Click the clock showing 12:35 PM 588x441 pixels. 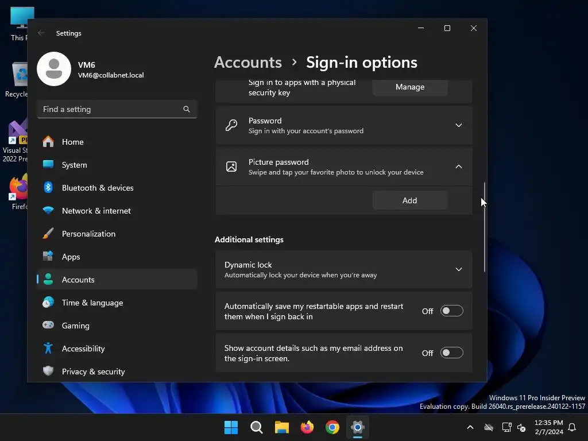[548, 423]
